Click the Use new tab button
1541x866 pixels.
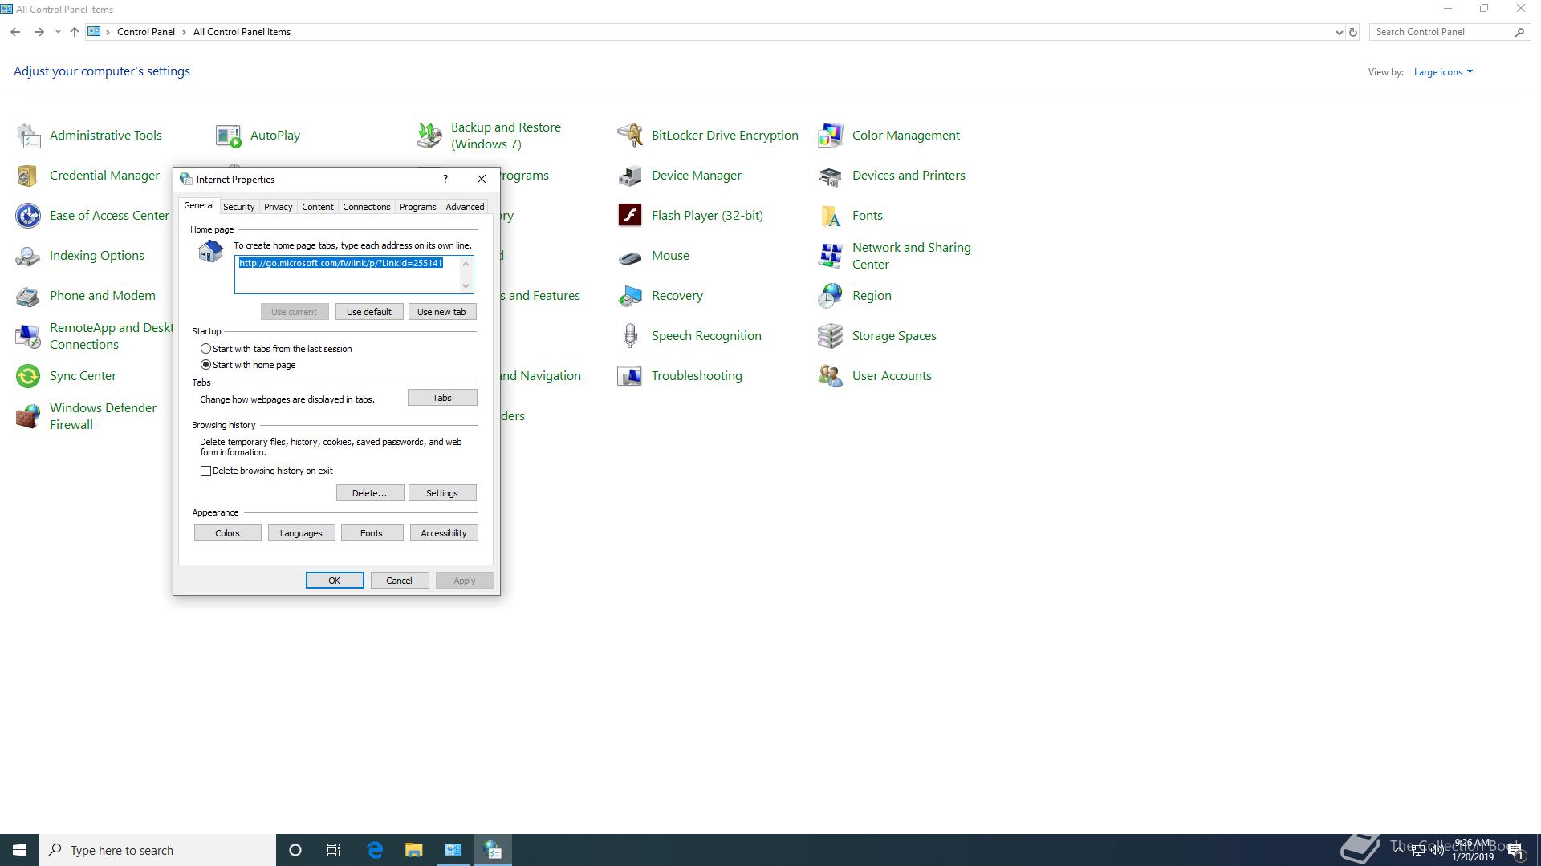pyautogui.click(x=441, y=312)
